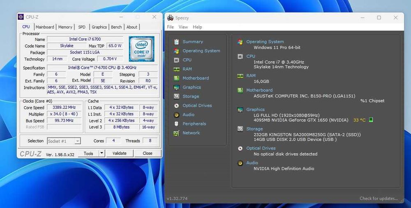The height and width of the screenshot is (208, 411).
Task: Click the Network icon in Speccy sidebar
Action: point(177,133)
